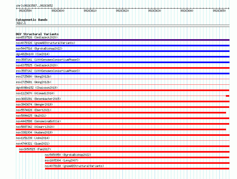Click nsv6375525 (Sedlazeck2020) label
Image resolution: width=237 pixels, height=179 pixels.
pyautogui.click(x=37, y=65)
